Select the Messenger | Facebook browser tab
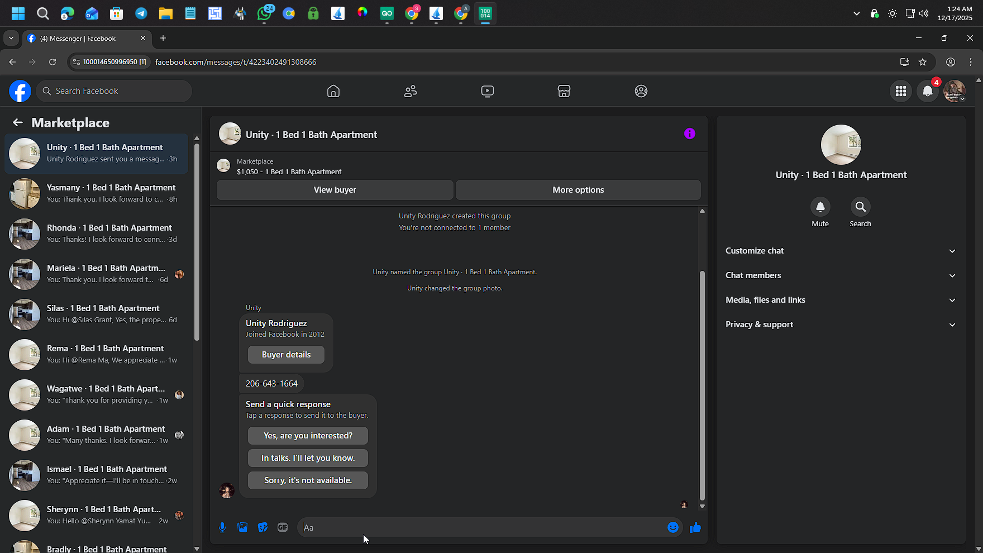 coord(87,38)
